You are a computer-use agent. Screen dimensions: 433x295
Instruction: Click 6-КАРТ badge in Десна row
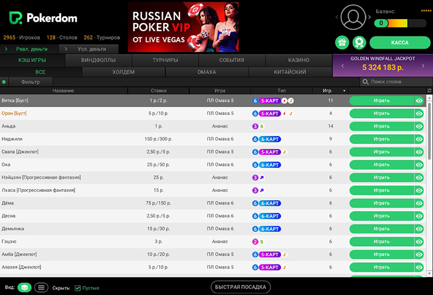click(270, 216)
